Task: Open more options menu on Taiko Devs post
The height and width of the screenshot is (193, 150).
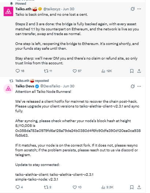Action: pos(139,86)
